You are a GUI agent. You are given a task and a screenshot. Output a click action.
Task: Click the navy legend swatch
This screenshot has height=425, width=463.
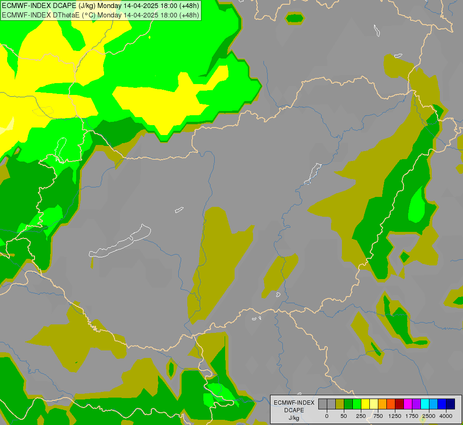point(450,404)
